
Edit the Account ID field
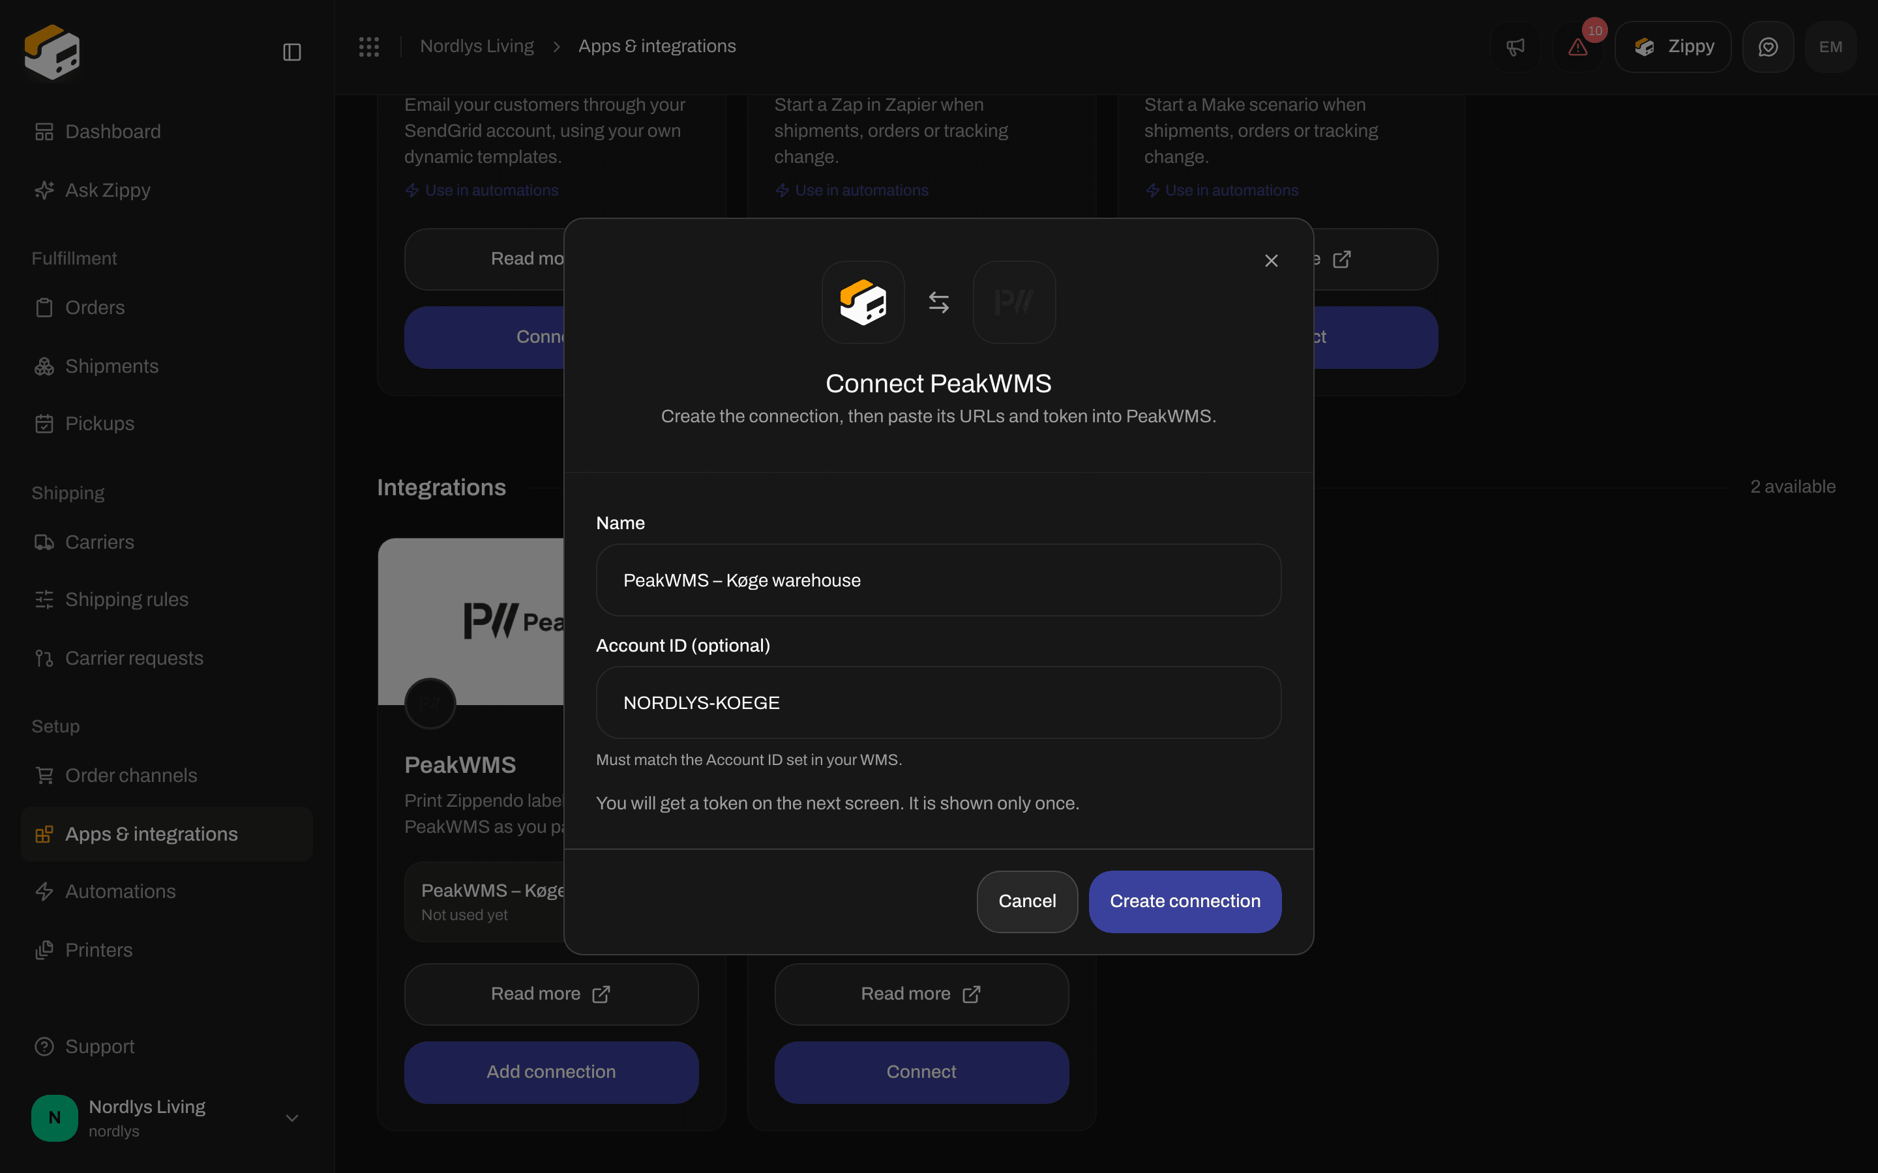[938, 703]
